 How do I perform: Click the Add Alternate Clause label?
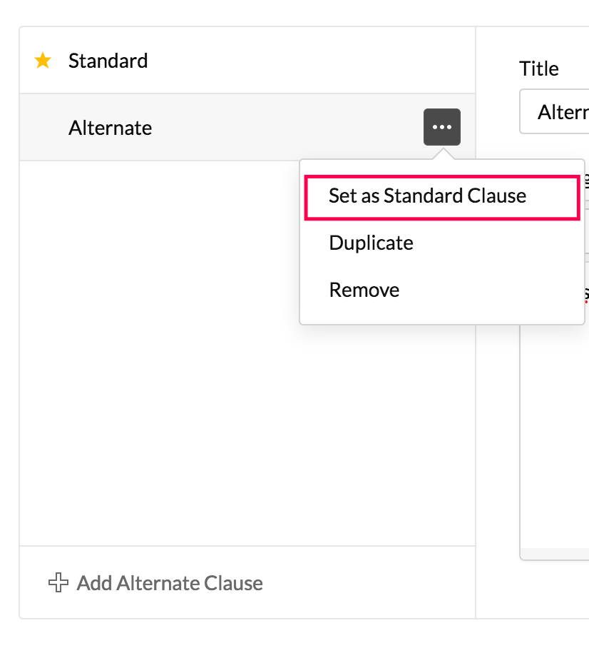[170, 584]
